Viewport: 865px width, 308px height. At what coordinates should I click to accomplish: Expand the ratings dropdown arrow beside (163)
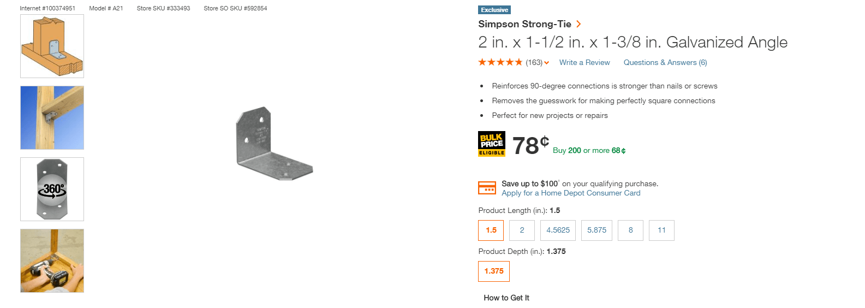pos(546,63)
